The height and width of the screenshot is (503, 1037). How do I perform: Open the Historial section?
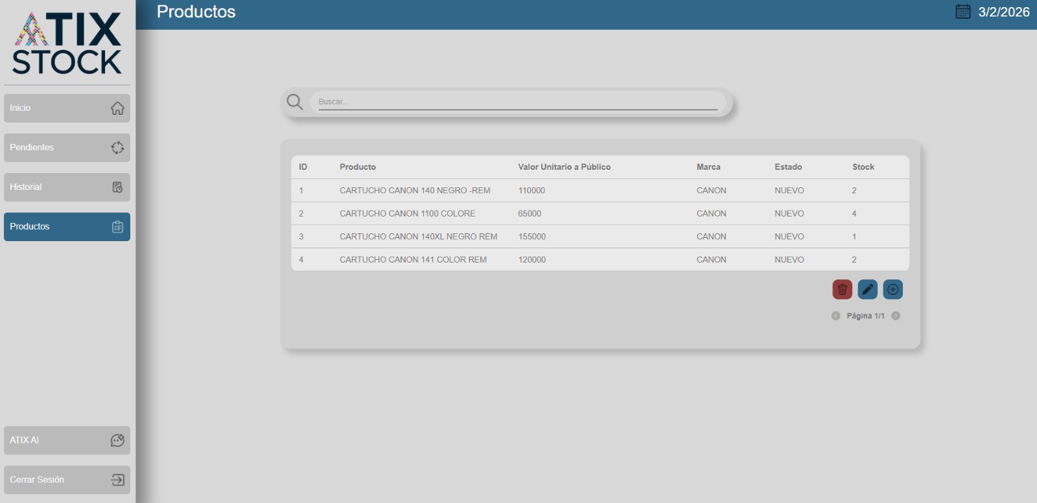coord(67,187)
